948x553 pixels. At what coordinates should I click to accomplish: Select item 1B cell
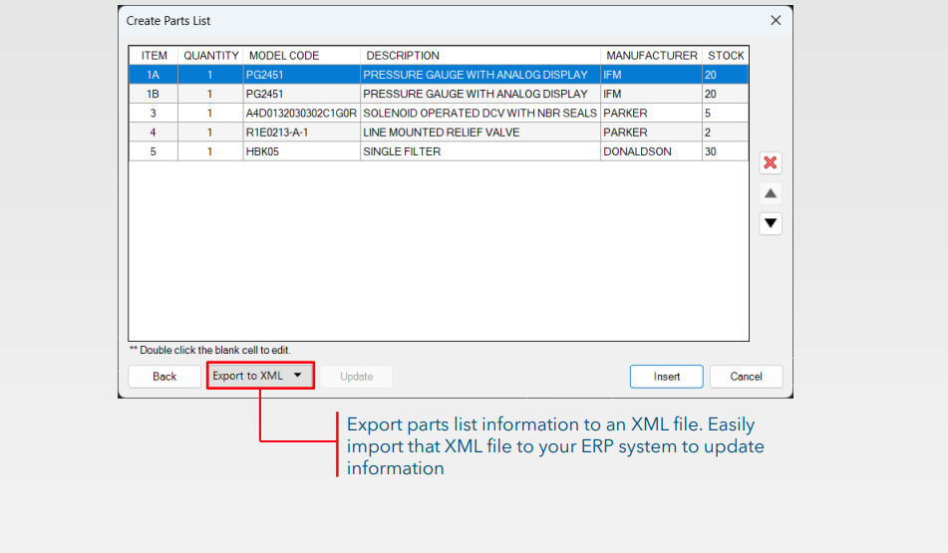[x=154, y=95]
